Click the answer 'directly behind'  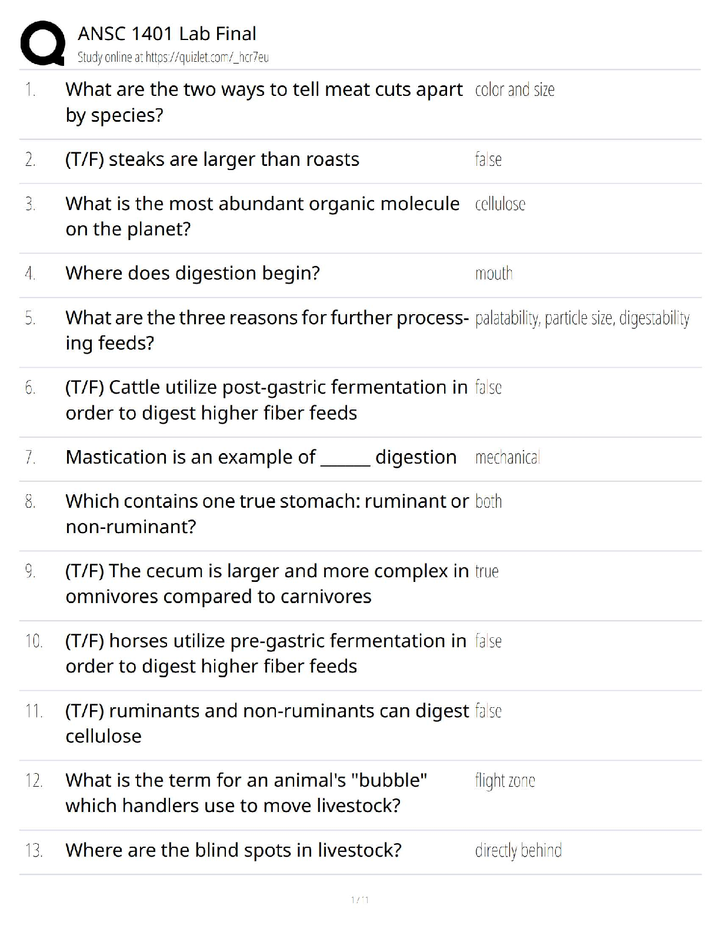coord(518,850)
